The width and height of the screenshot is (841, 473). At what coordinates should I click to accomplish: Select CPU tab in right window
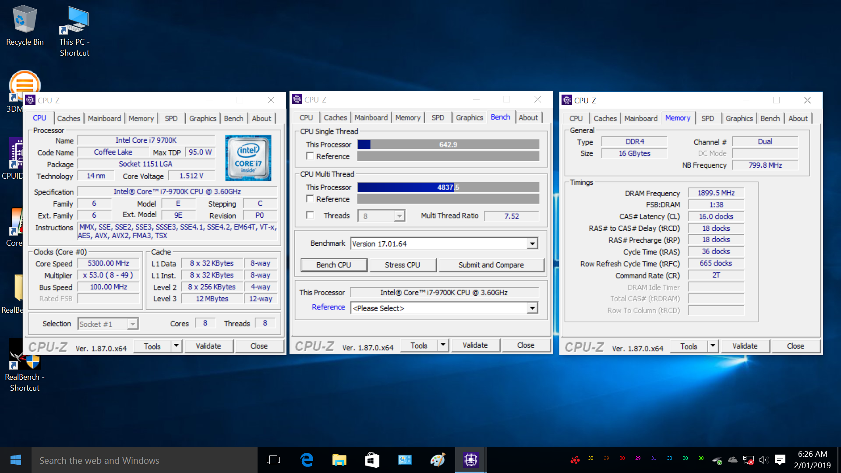point(576,118)
